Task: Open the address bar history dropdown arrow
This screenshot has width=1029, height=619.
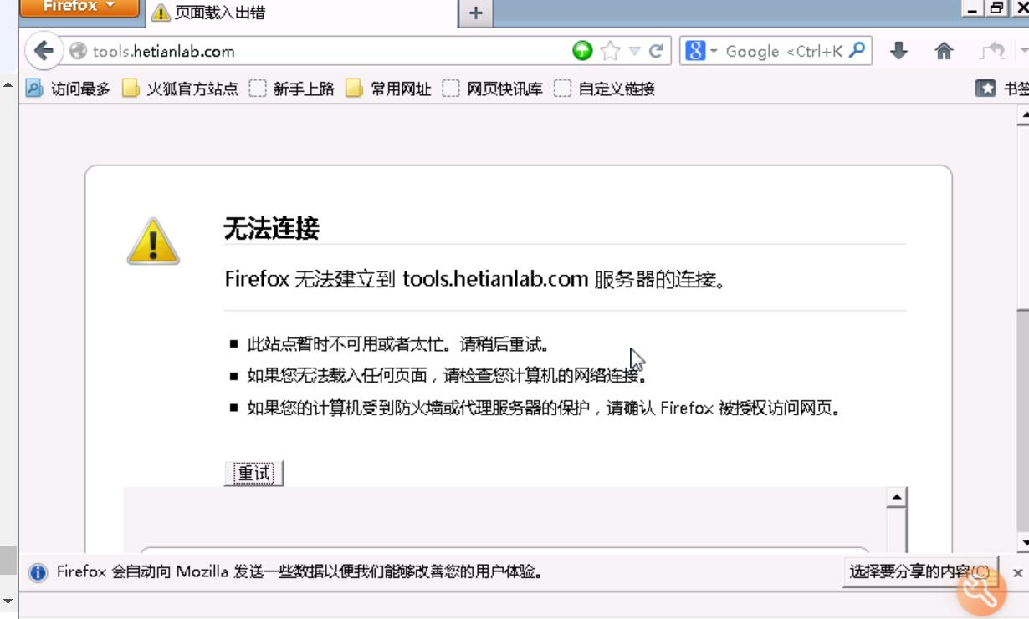Action: point(635,52)
